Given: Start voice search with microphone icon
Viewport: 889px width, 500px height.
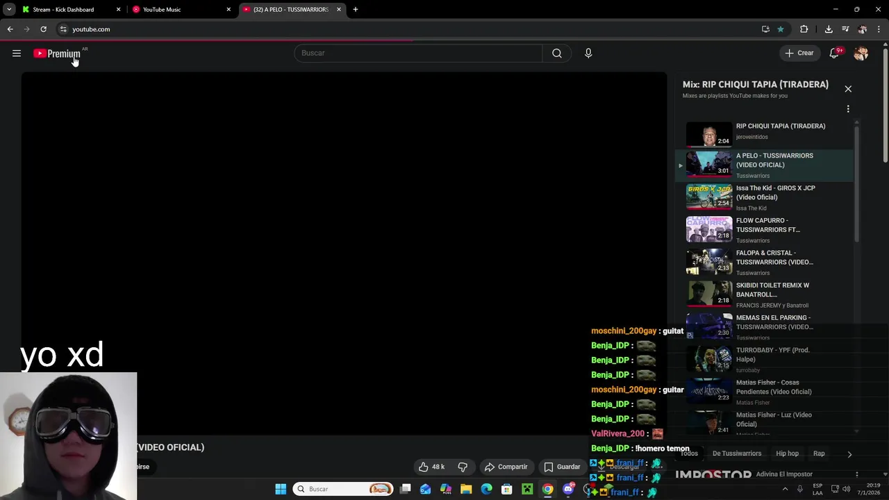Looking at the screenshot, I should click(x=588, y=53).
